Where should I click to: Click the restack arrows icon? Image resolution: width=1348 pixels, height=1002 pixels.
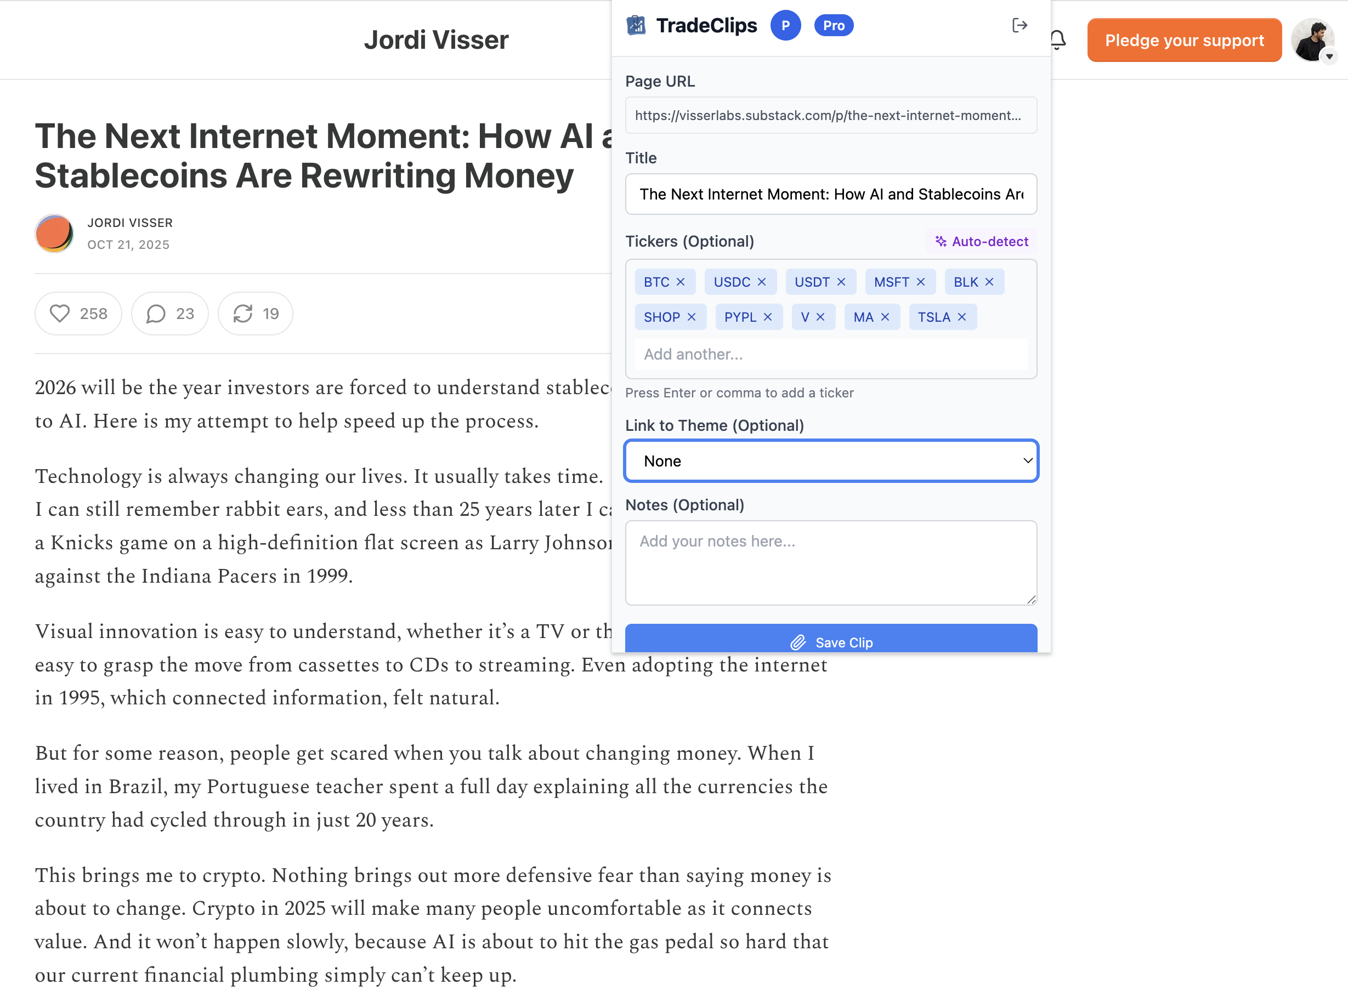[244, 314]
